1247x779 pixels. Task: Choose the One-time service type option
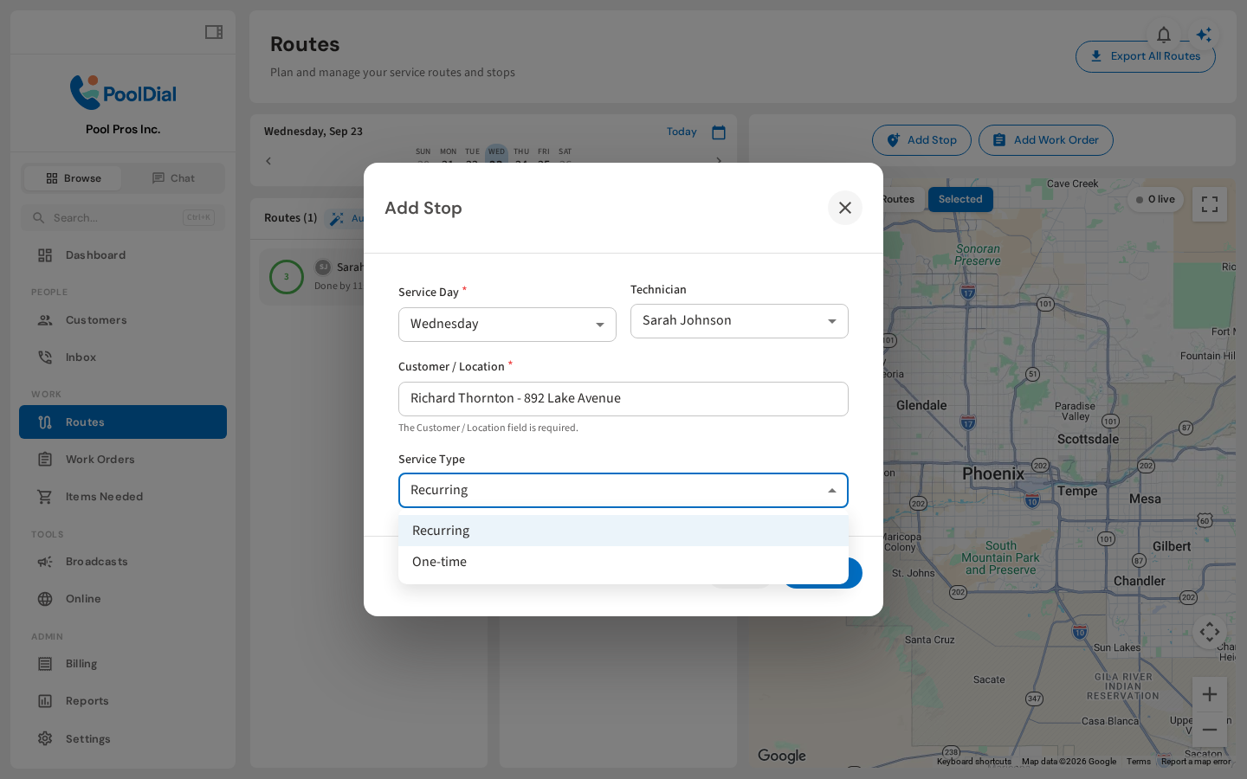pyautogui.click(x=623, y=562)
